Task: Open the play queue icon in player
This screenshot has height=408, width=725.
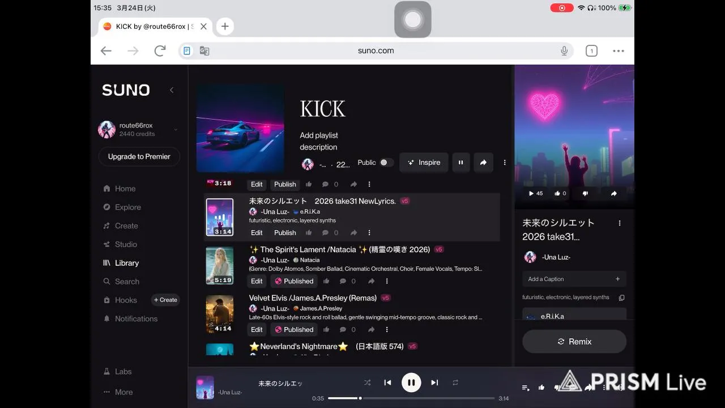Action: (526, 388)
